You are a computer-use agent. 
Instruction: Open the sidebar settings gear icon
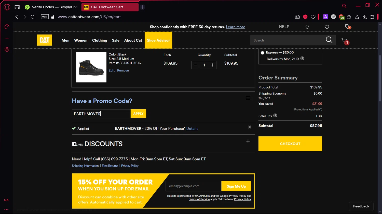(x=7, y=49)
